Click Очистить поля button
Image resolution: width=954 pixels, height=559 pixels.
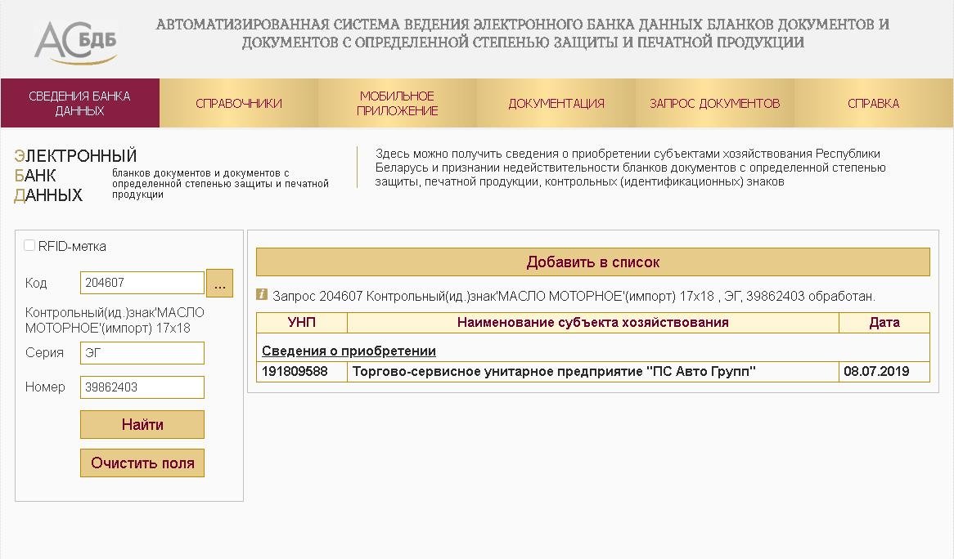(x=142, y=463)
